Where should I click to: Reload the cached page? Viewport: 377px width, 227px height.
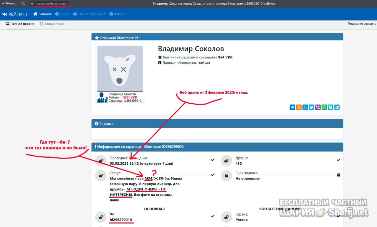tap(24, 4)
